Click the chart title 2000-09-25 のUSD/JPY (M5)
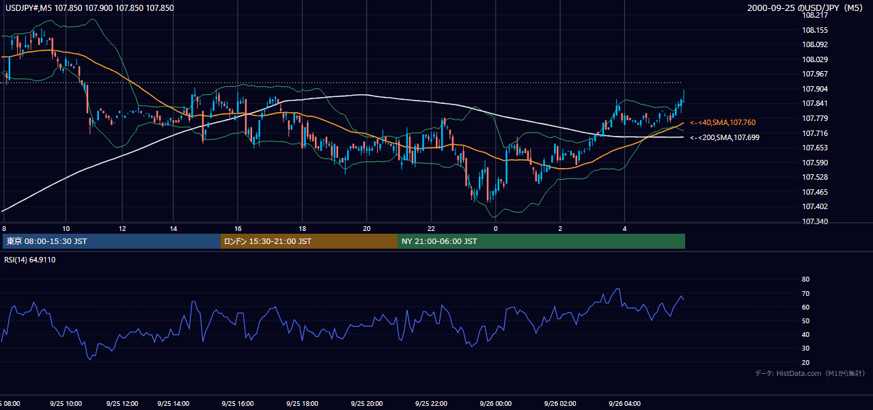This screenshot has width=873, height=410. point(806,8)
